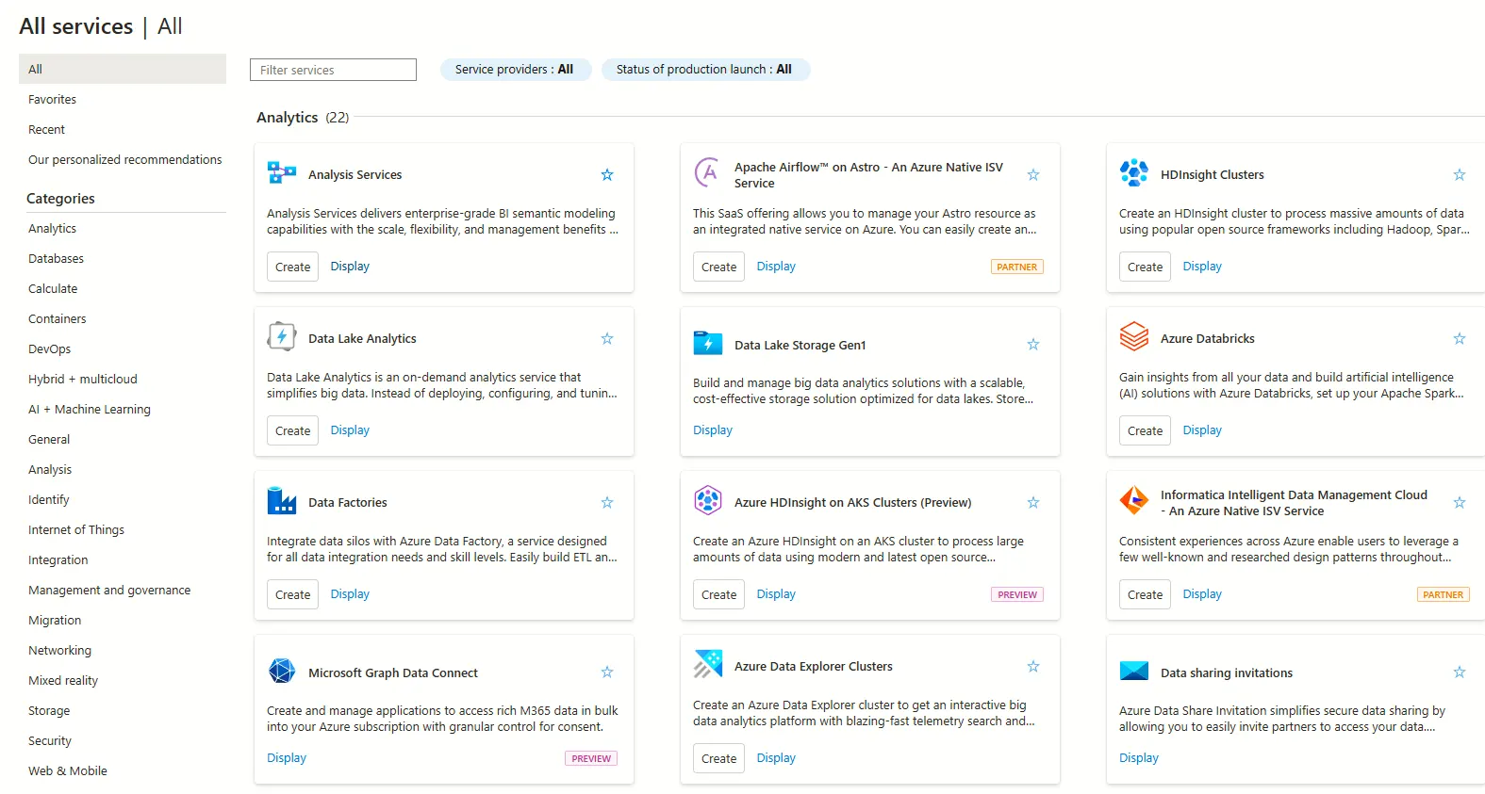Image resolution: width=1485 pixels, height=794 pixels.
Task: Star the Data Lake Storage Gen1 service
Action: (1033, 344)
